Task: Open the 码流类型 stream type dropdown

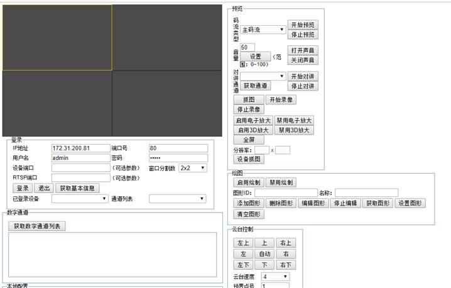Action: [x=263, y=30]
